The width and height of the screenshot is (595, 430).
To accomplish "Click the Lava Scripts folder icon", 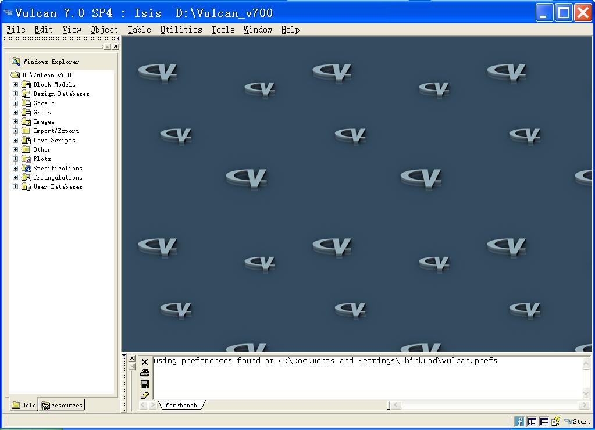I will point(26,140).
